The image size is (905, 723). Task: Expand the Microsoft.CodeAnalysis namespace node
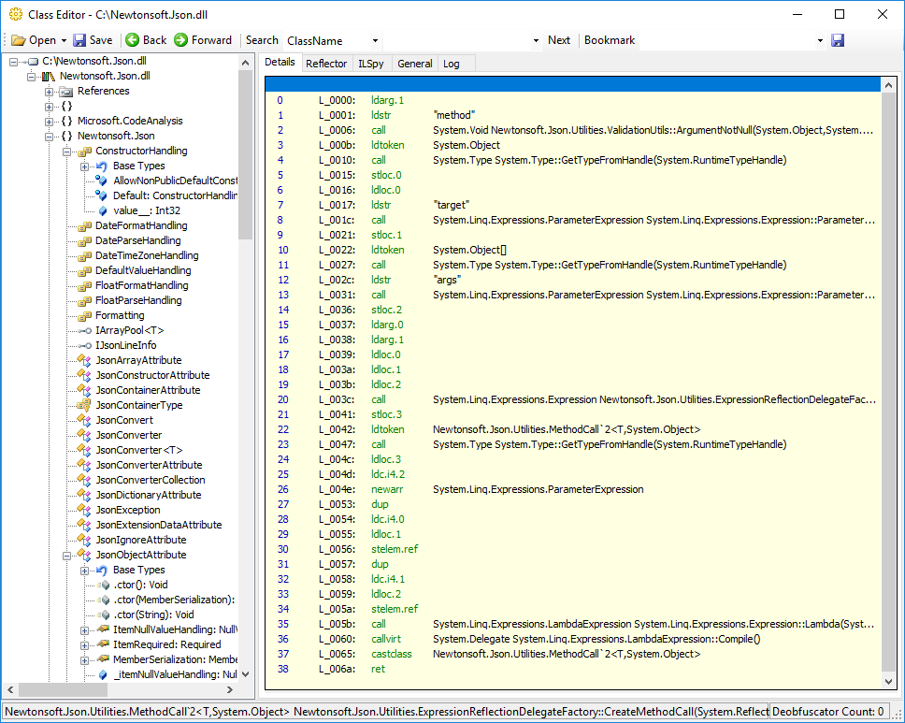(49, 122)
